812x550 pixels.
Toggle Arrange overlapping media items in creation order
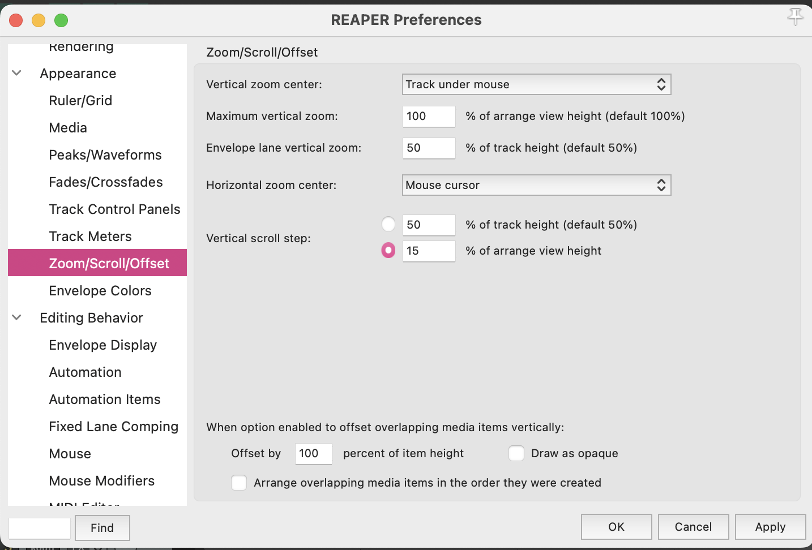pos(239,483)
